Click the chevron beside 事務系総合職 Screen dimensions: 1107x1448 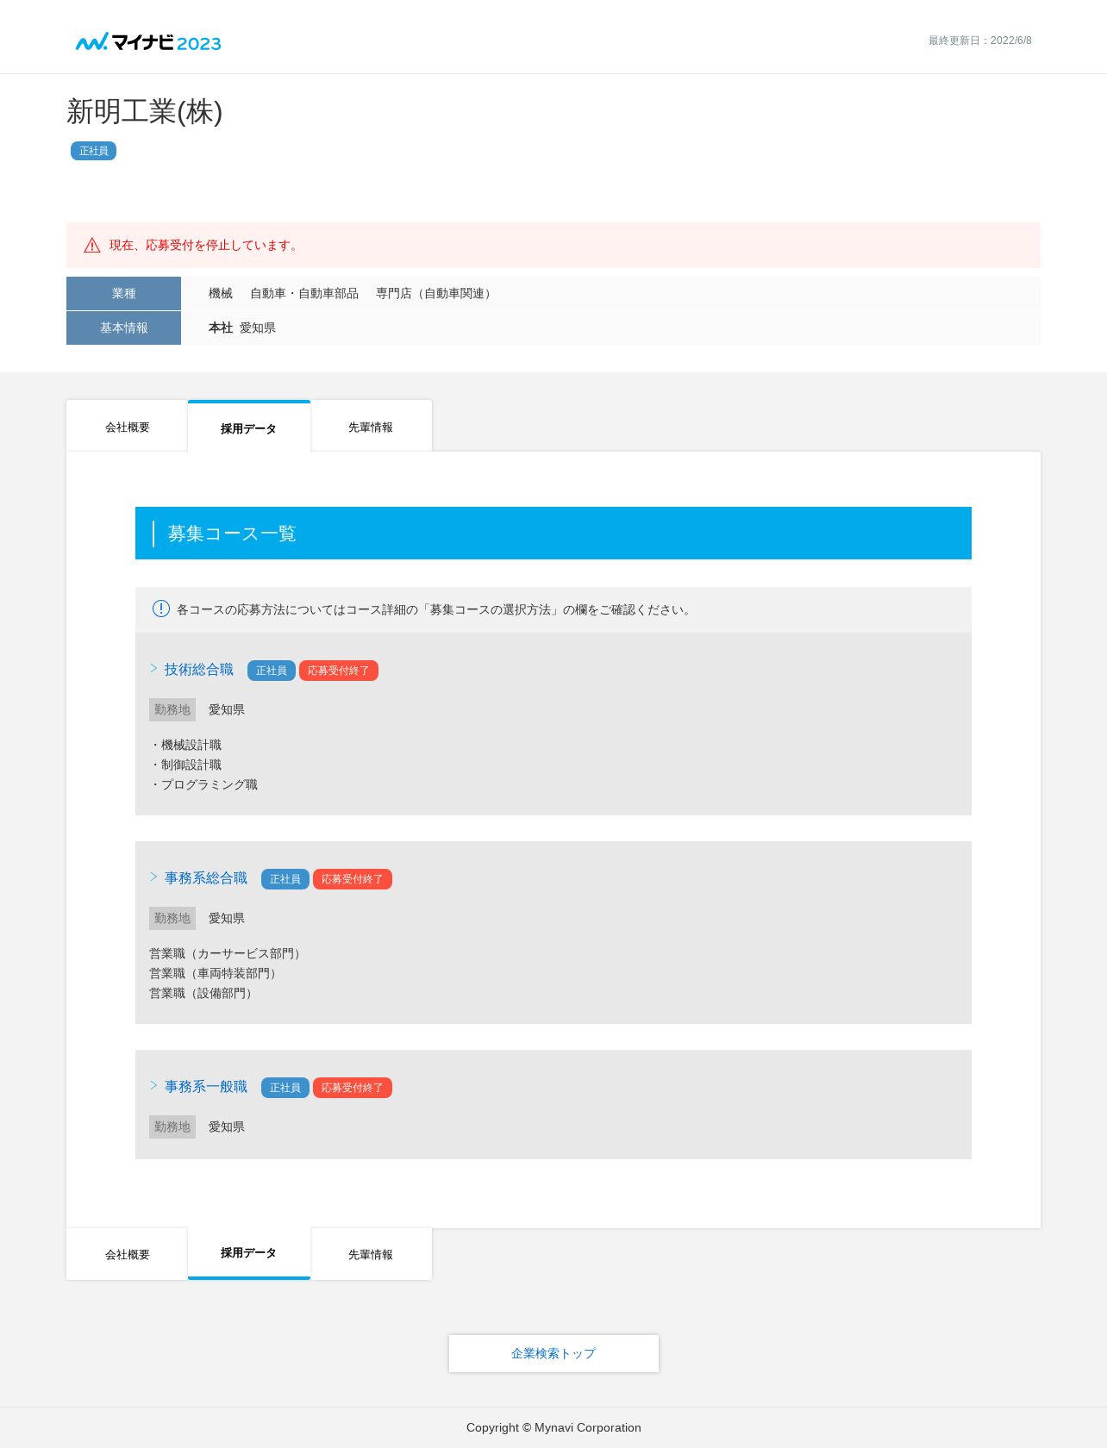(x=153, y=877)
